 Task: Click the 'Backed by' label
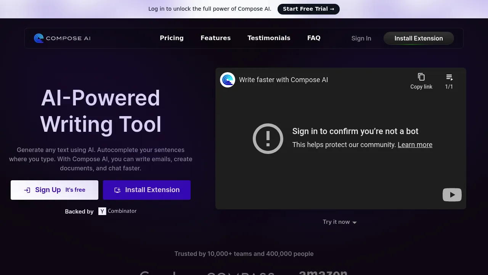click(x=79, y=212)
